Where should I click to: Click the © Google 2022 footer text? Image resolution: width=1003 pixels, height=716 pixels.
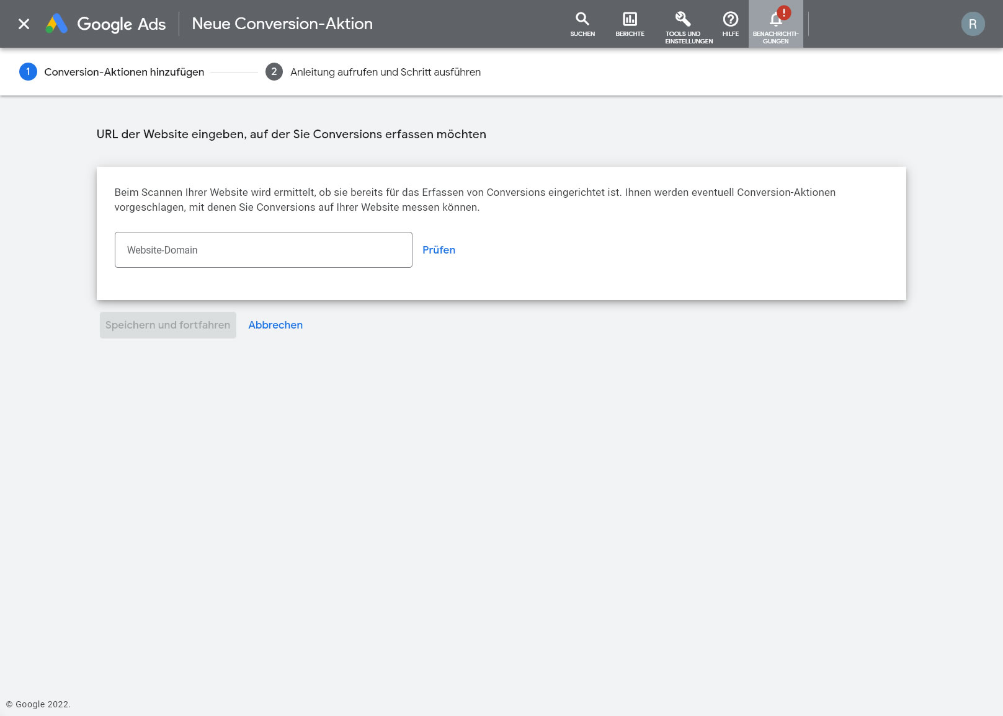38,704
